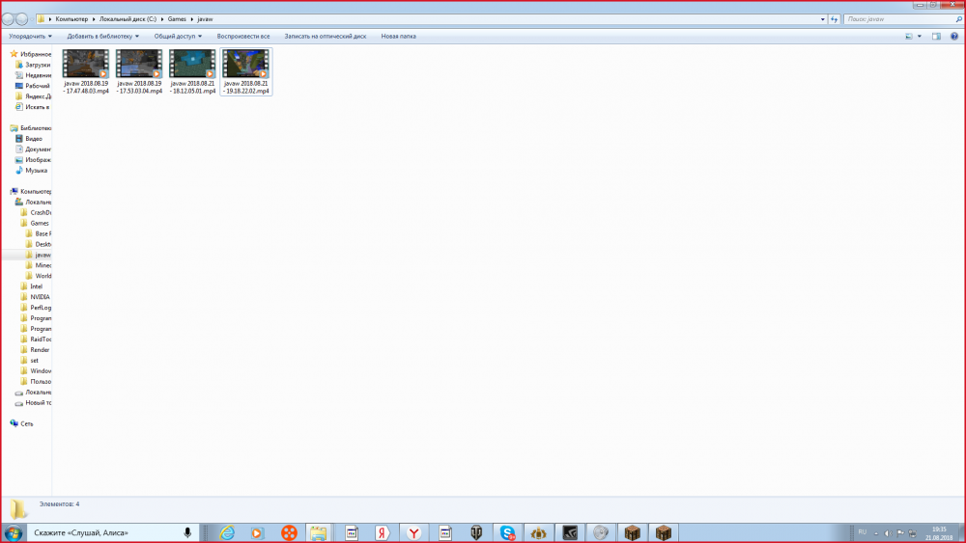The height and width of the screenshot is (543, 966).
Task: Open the Общий доступ dropdown
Action: point(177,37)
